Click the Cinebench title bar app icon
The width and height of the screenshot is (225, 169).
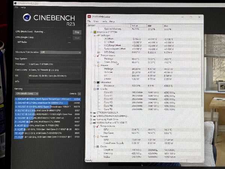15,3
